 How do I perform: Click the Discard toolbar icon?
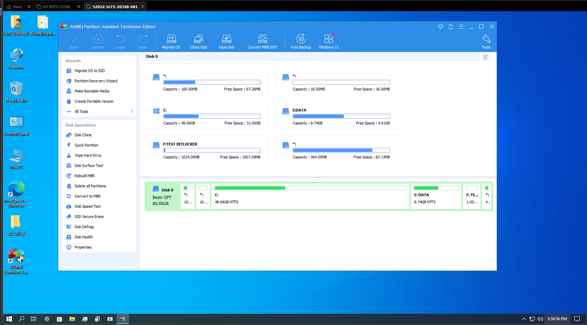pos(98,39)
